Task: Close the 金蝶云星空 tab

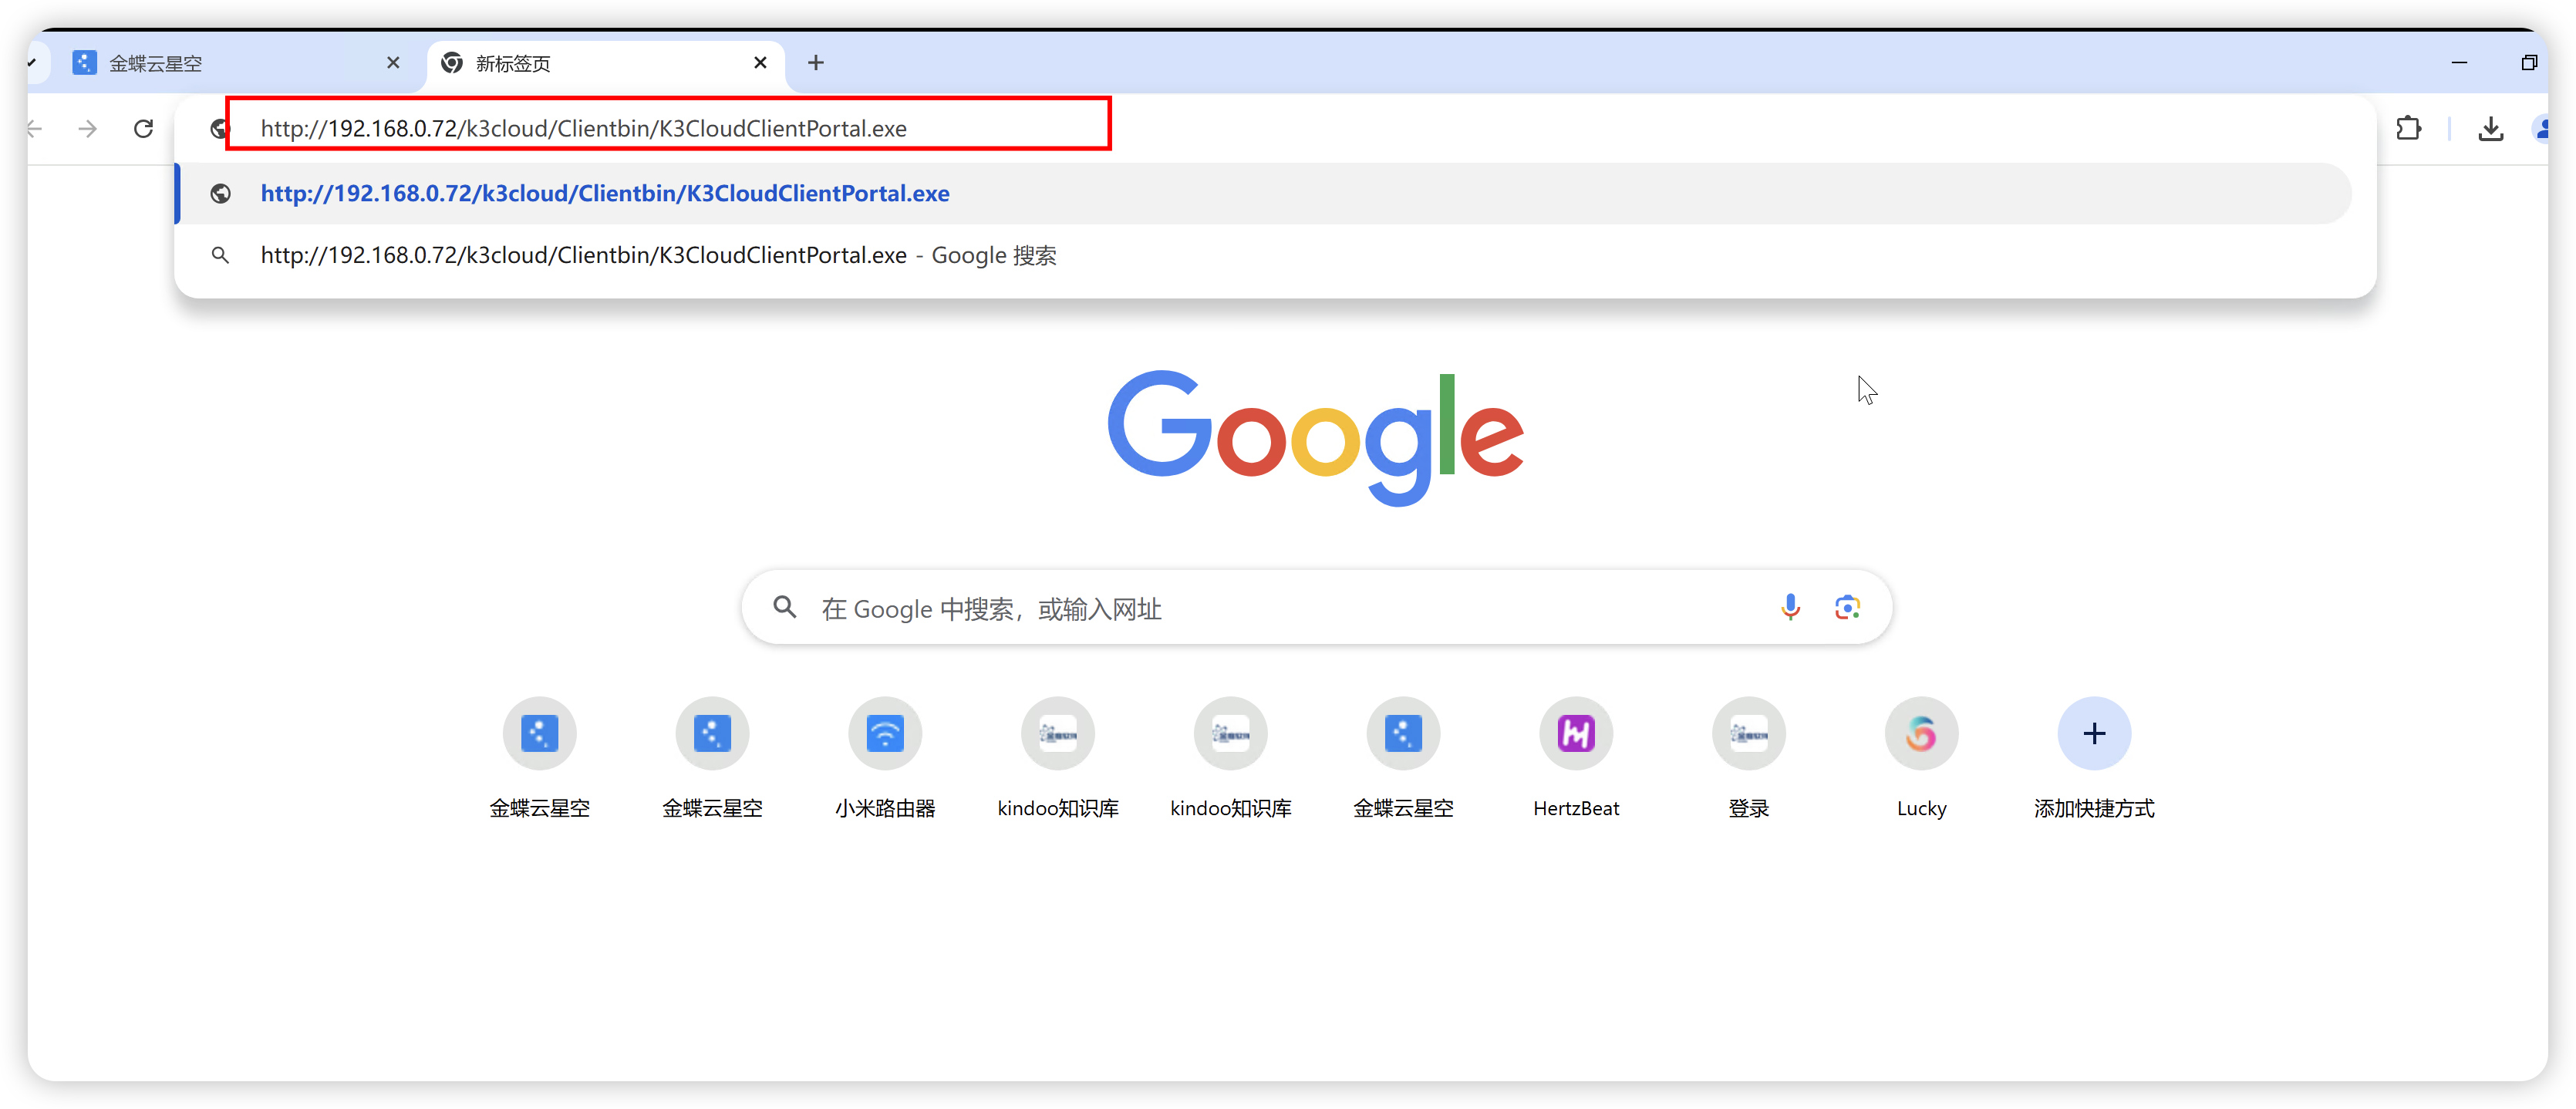Action: 393,63
